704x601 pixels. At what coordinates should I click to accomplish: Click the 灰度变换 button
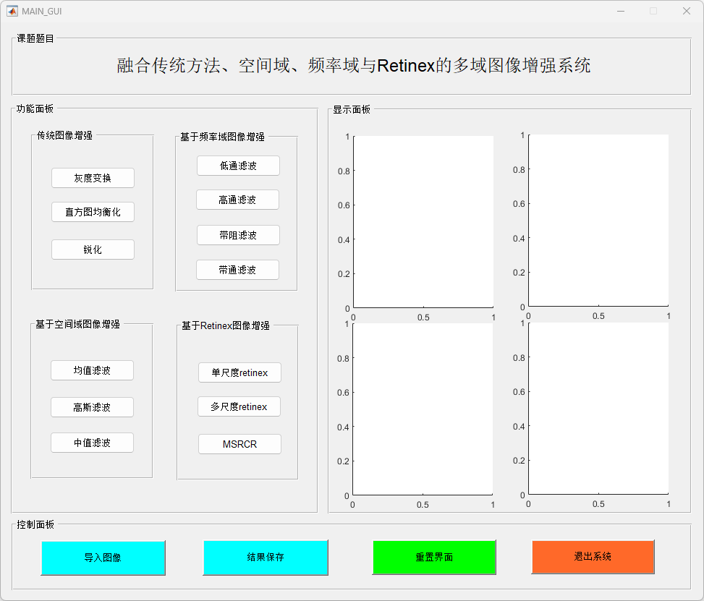(93, 178)
